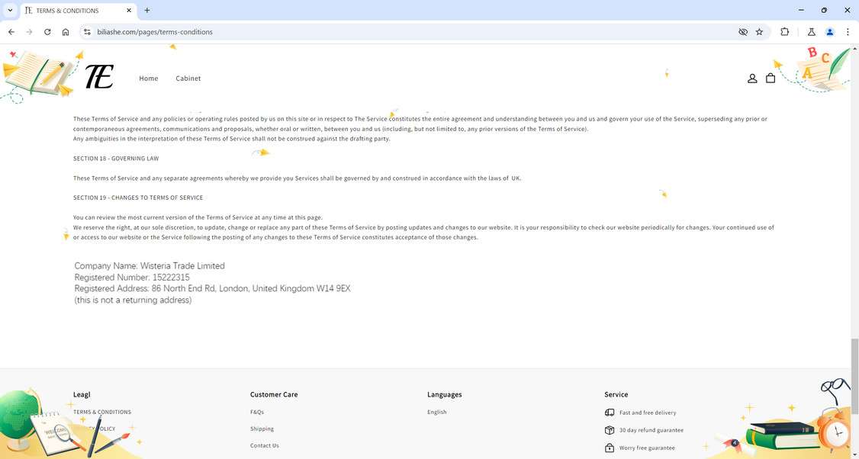The width and height of the screenshot is (859, 459).
Task: Click the 30 day refund box icon
Action: (x=610, y=430)
